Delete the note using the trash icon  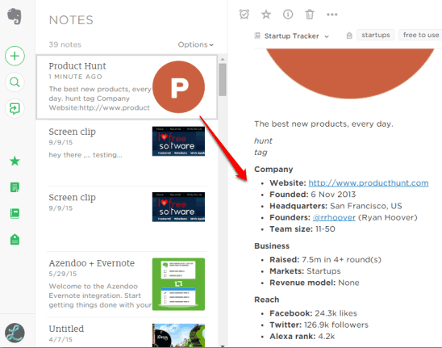pyautogui.click(x=310, y=14)
